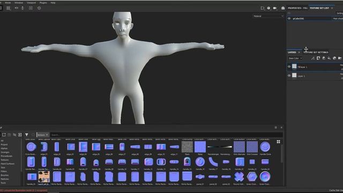343x193 pixels.
Task: Click the symmetry toolbar icon
Action: tap(17, 8)
